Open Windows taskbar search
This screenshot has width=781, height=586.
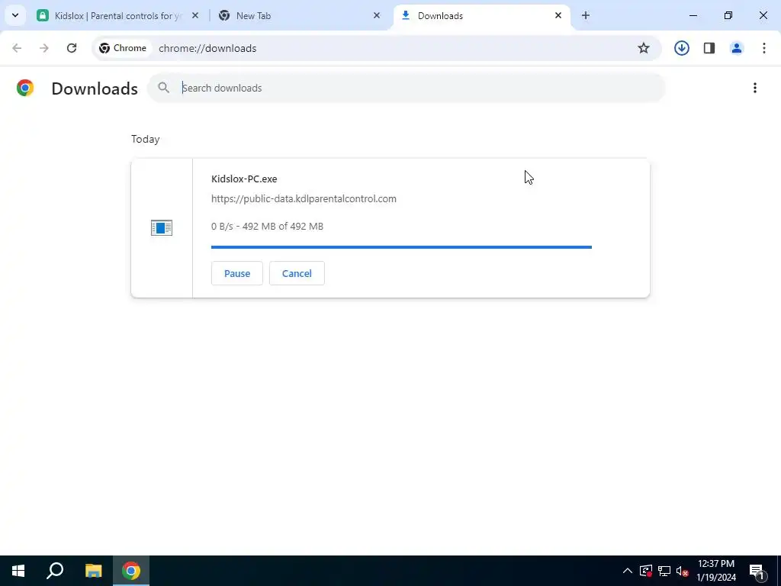(x=55, y=571)
